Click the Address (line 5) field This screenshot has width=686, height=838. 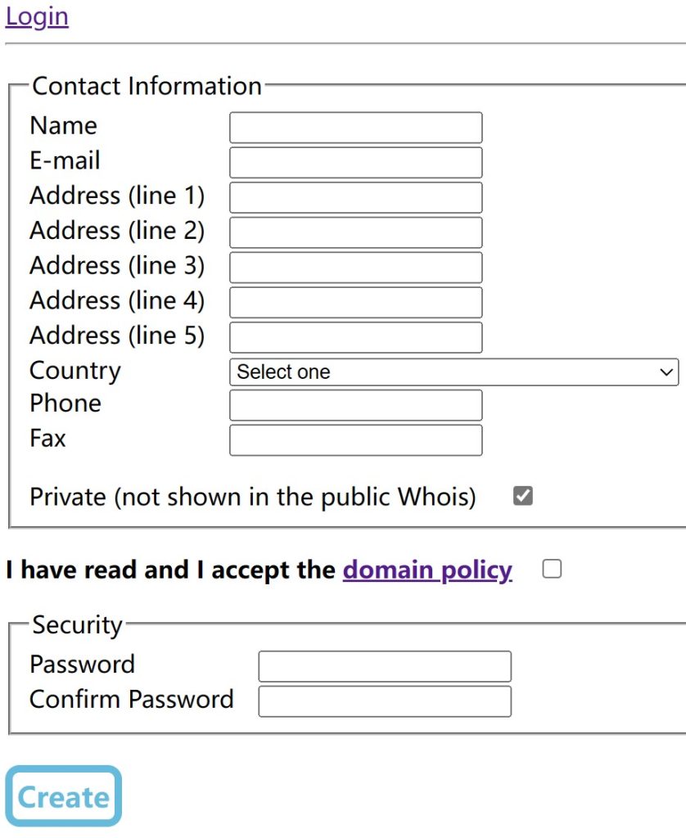click(355, 337)
